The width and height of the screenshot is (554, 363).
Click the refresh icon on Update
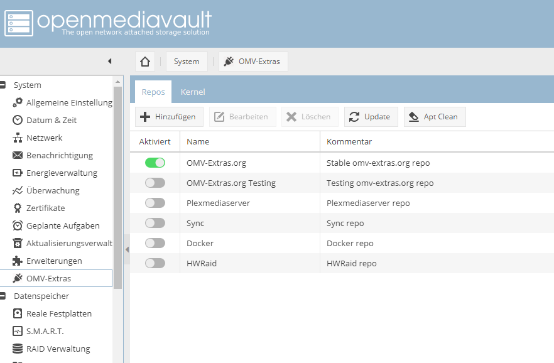point(354,117)
